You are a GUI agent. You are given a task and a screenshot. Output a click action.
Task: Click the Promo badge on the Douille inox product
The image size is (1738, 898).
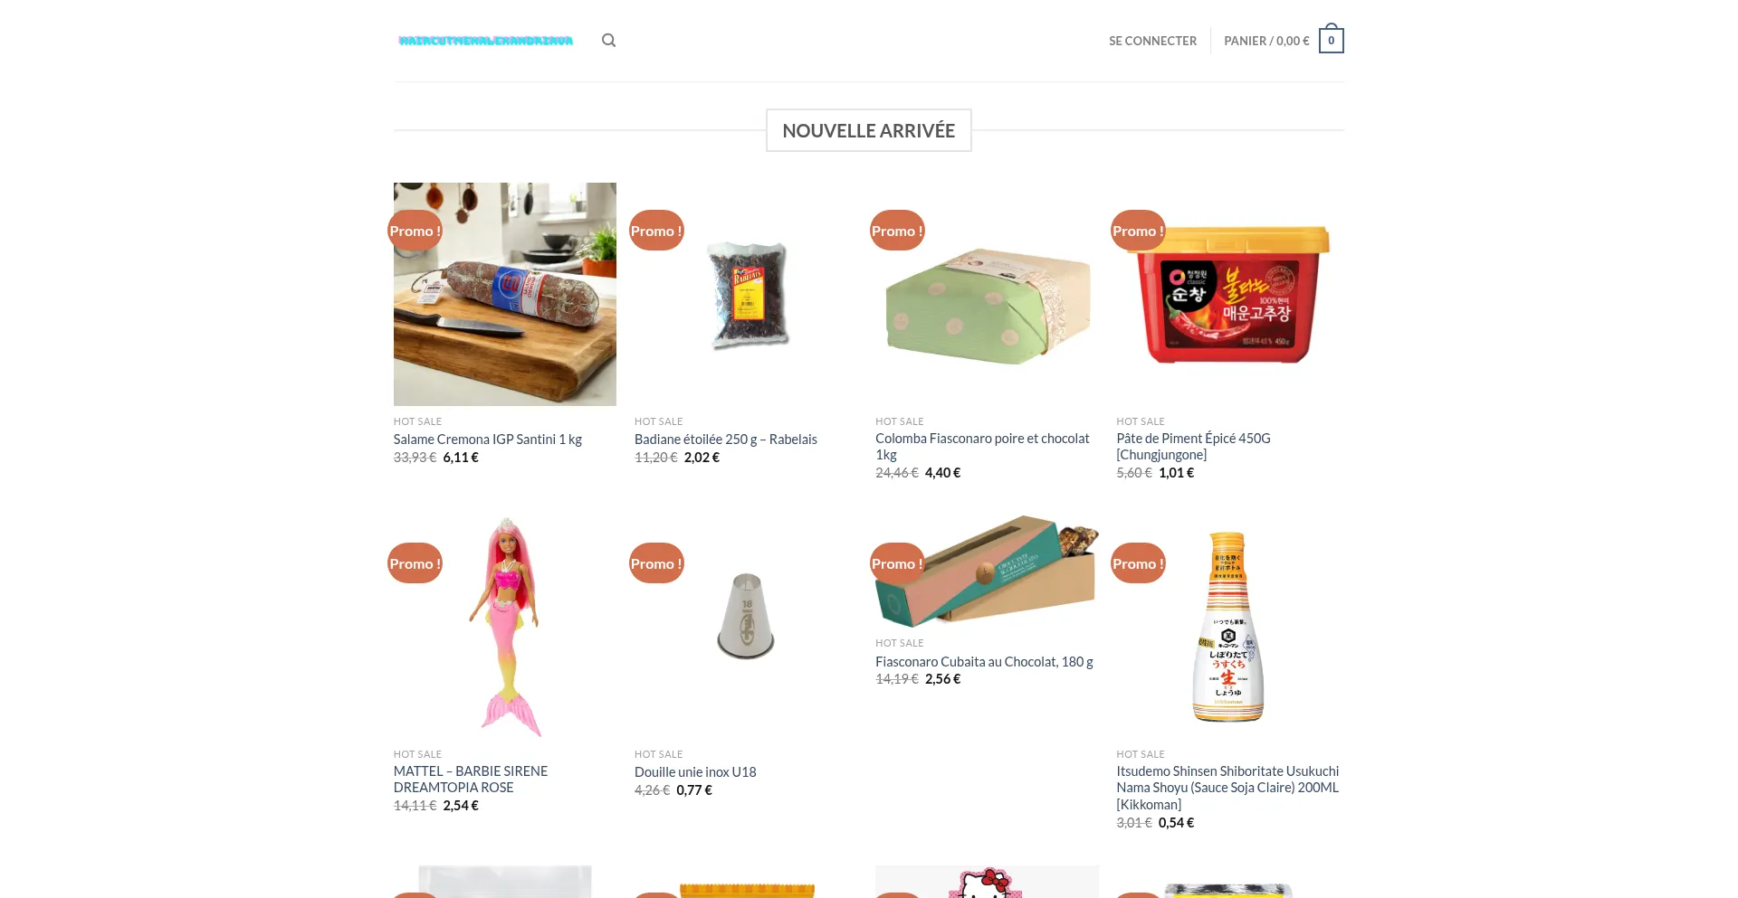coord(656,563)
